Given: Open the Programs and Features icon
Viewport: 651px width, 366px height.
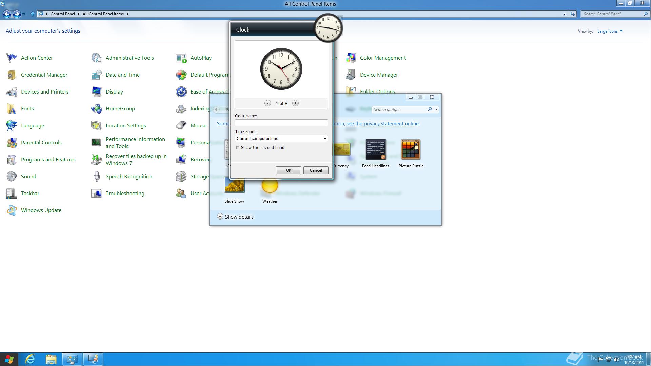Looking at the screenshot, I should coord(12,160).
